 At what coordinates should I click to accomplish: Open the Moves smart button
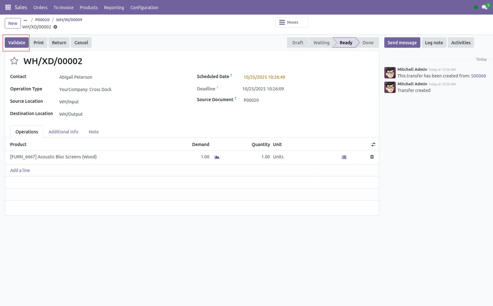click(291, 22)
